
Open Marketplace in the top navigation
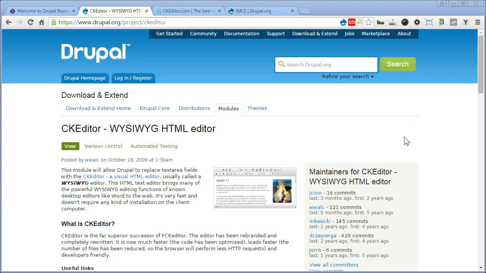point(376,34)
